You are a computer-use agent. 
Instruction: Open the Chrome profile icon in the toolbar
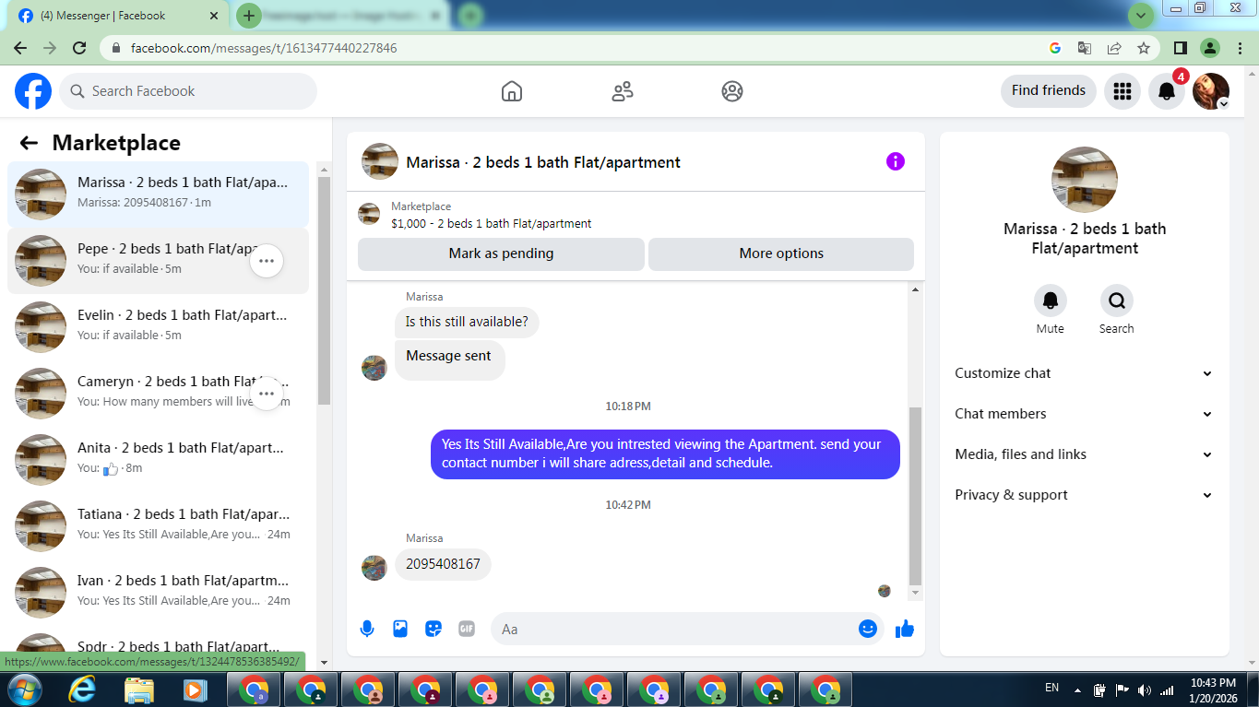click(x=1210, y=48)
